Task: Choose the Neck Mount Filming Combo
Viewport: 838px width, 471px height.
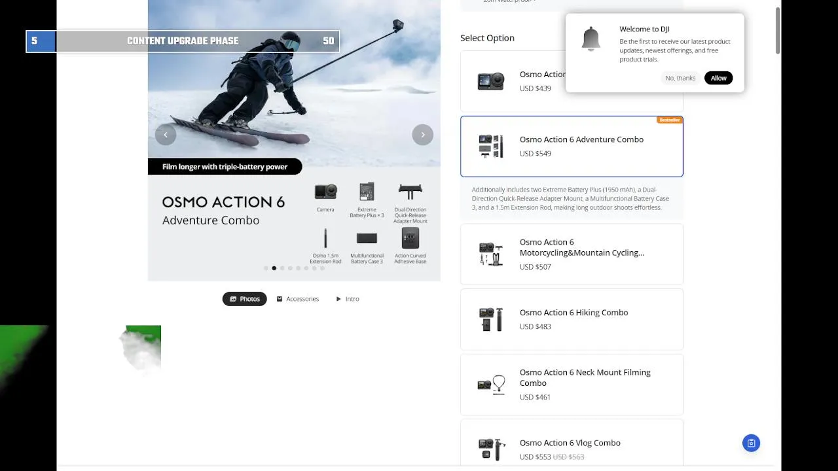Action: (572, 385)
